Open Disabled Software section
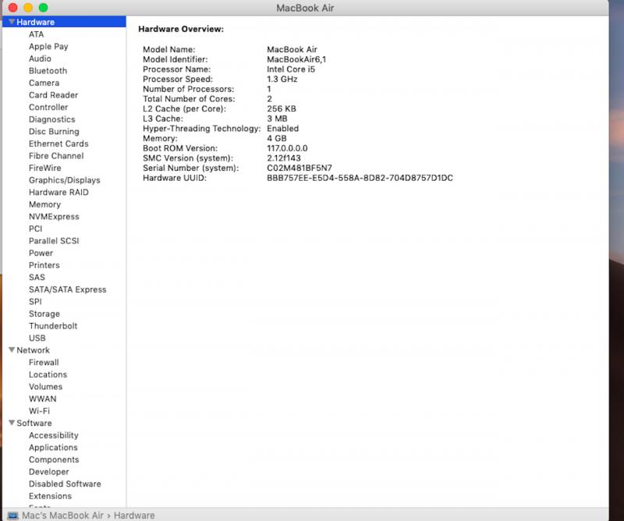This screenshot has width=624, height=521. coord(65,484)
